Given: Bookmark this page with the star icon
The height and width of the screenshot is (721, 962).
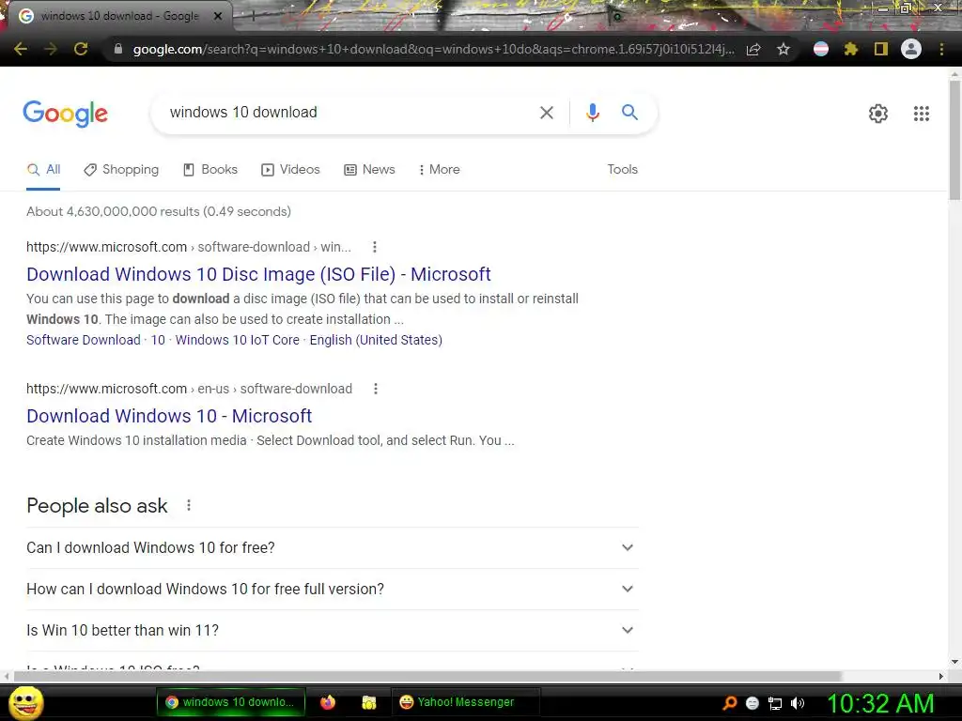Looking at the screenshot, I should pos(784,49).
